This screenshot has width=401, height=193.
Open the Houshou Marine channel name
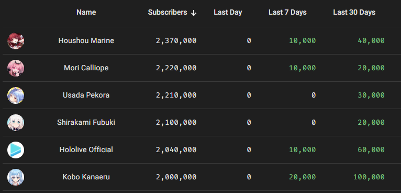click(x=86, y=40)
